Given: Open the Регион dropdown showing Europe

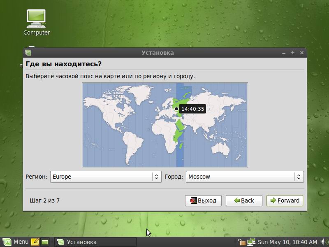Looking at the screenshot, I should pos(106,177).
